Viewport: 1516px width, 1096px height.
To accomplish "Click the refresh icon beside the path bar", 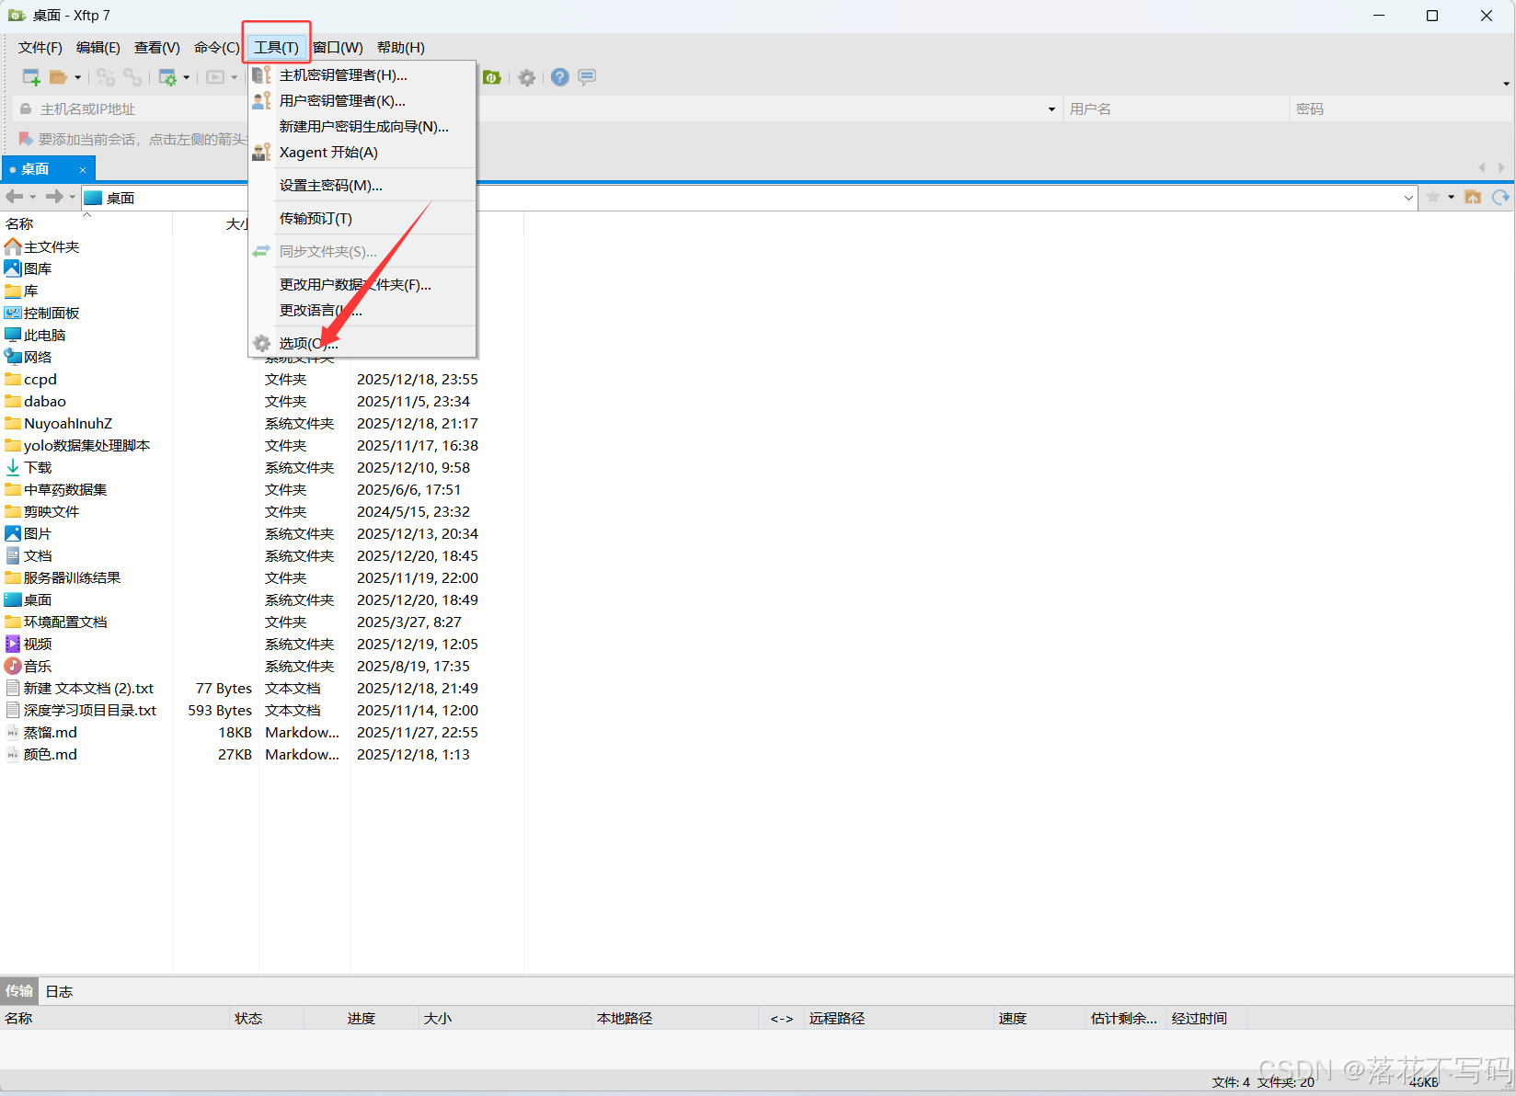I will (x=1500, y=197).
